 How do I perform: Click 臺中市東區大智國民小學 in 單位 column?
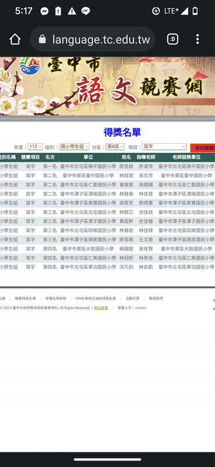coord(88,249)
